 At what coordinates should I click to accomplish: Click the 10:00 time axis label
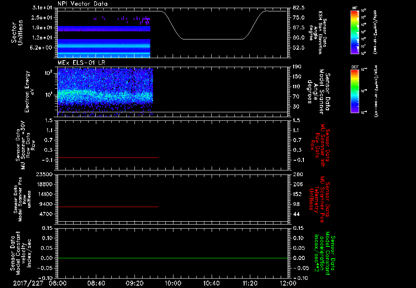tap(173, 283)
